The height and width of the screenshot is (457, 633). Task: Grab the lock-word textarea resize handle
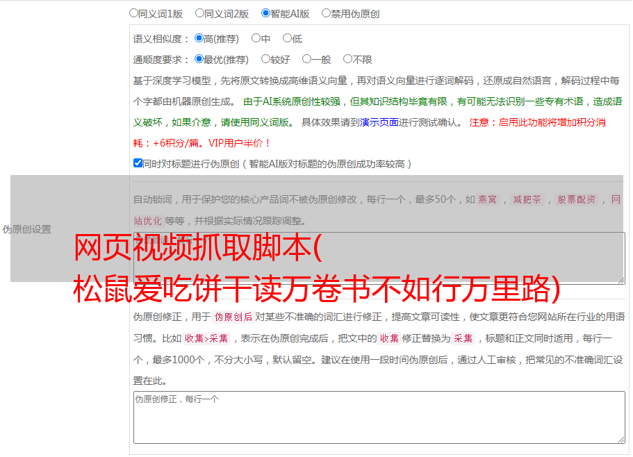(620, 279)
